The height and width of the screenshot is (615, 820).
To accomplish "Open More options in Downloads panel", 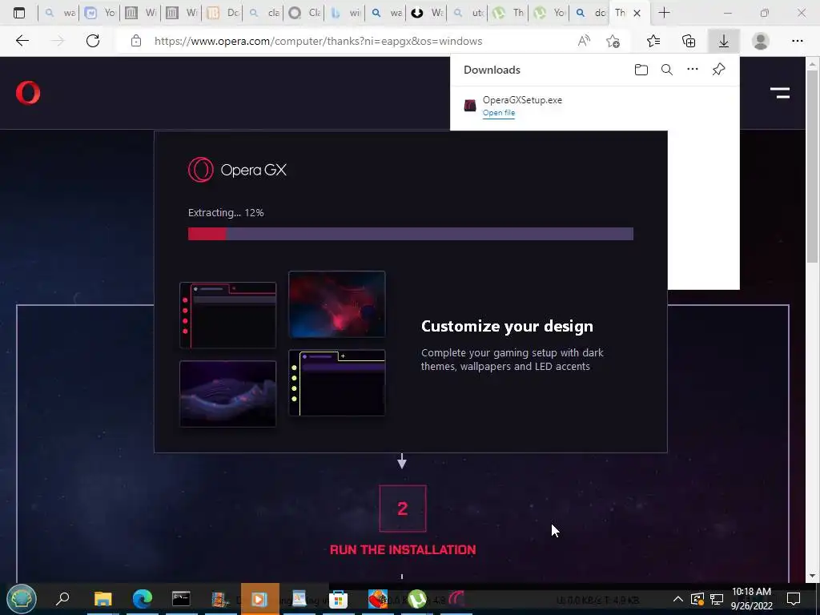I will (693, 70).
